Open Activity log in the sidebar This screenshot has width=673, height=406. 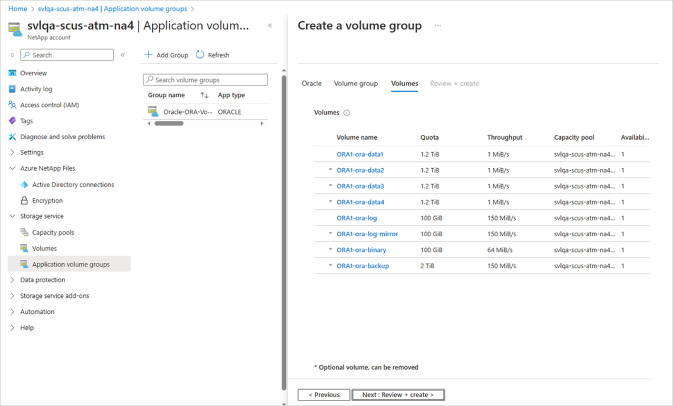[x=36, y=89]
